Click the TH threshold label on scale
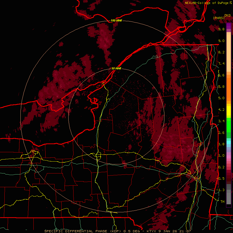The width and height of the screenshot is (233, 233). coord(222,202)
